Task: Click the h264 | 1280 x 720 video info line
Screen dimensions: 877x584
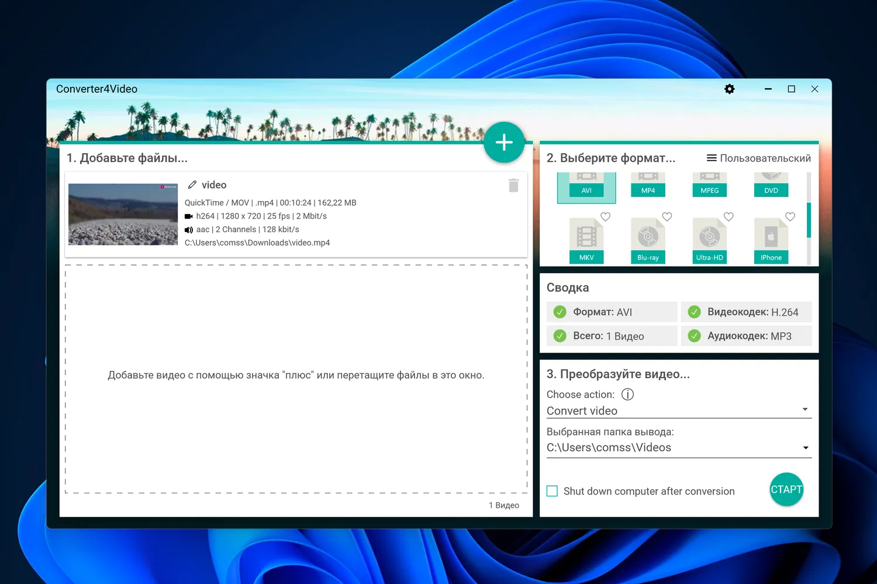Action: (255, 216)
